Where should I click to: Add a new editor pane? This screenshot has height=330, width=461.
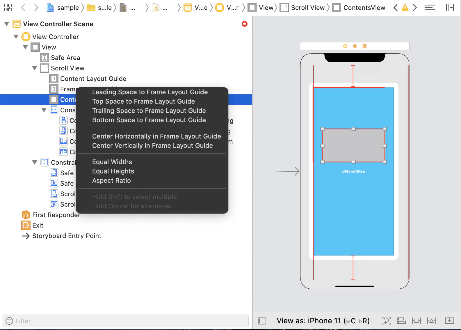click(x=450, y=8)
